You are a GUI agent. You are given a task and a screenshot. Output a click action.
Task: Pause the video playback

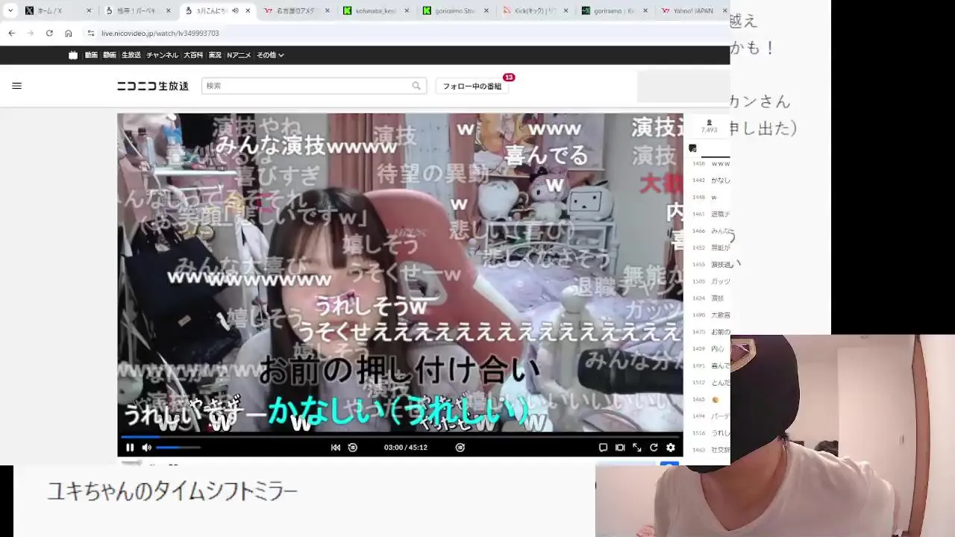[130, 447]
